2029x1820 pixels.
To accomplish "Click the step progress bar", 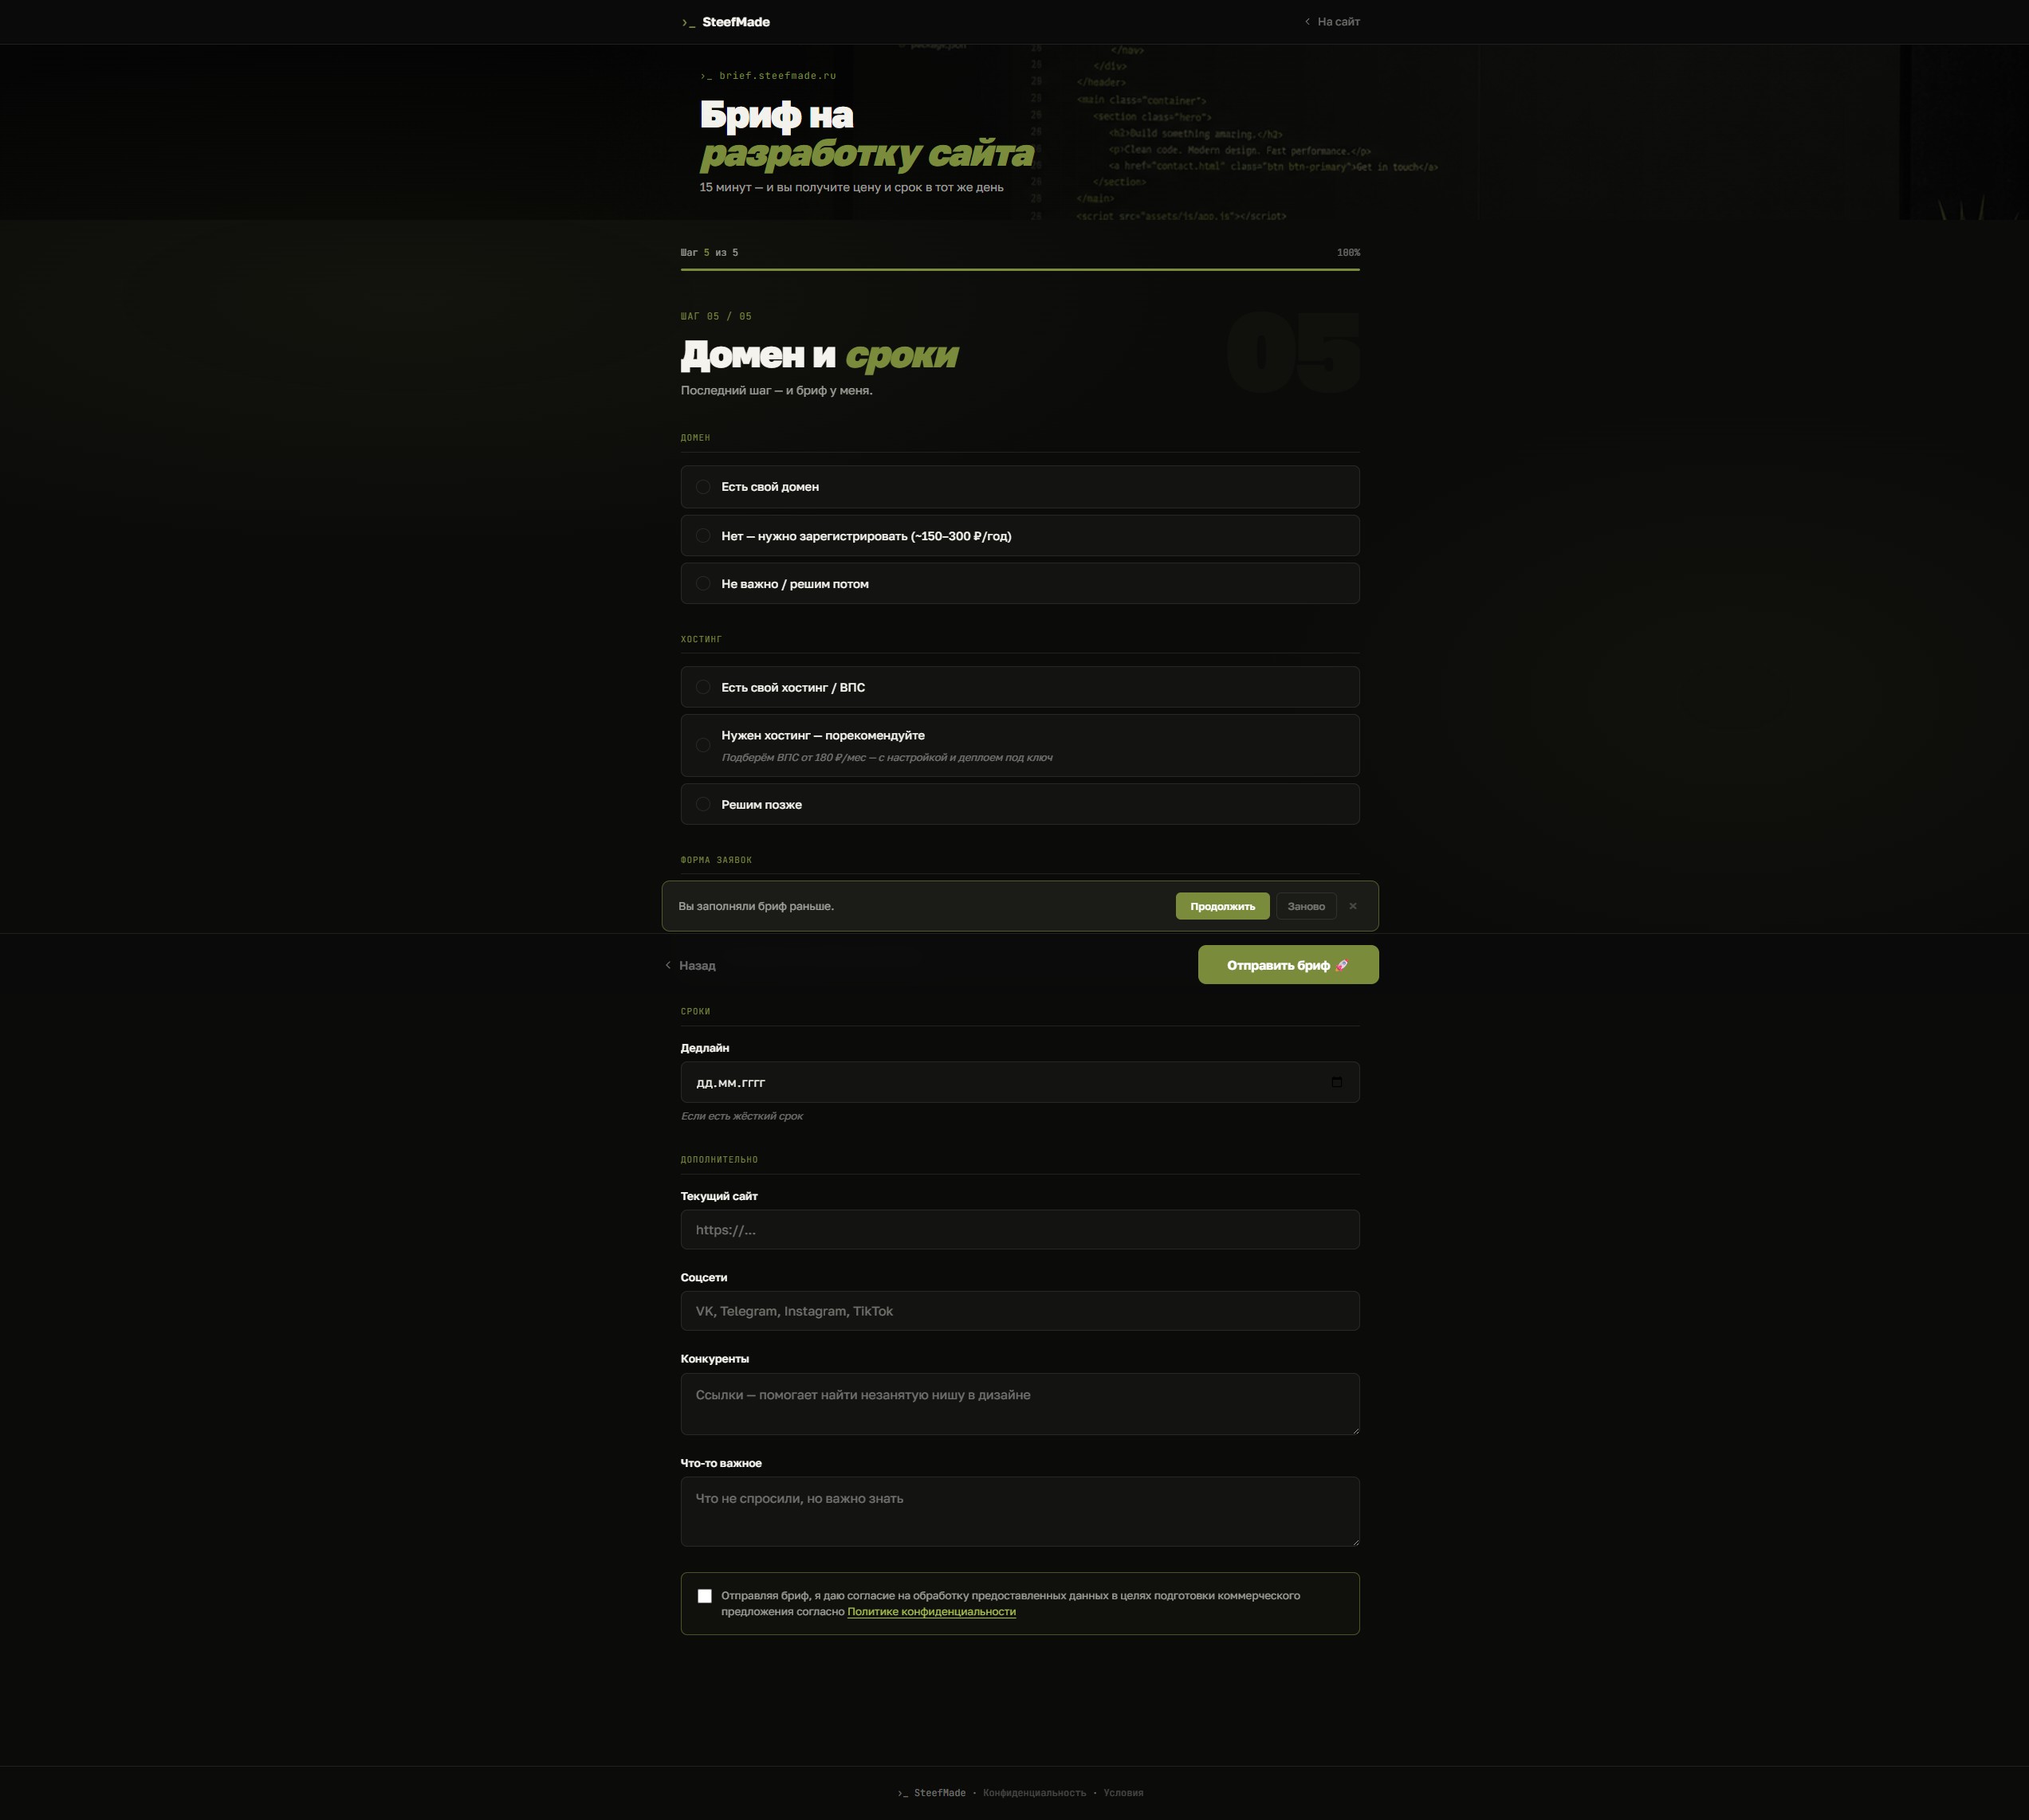I will (1020, 270).
